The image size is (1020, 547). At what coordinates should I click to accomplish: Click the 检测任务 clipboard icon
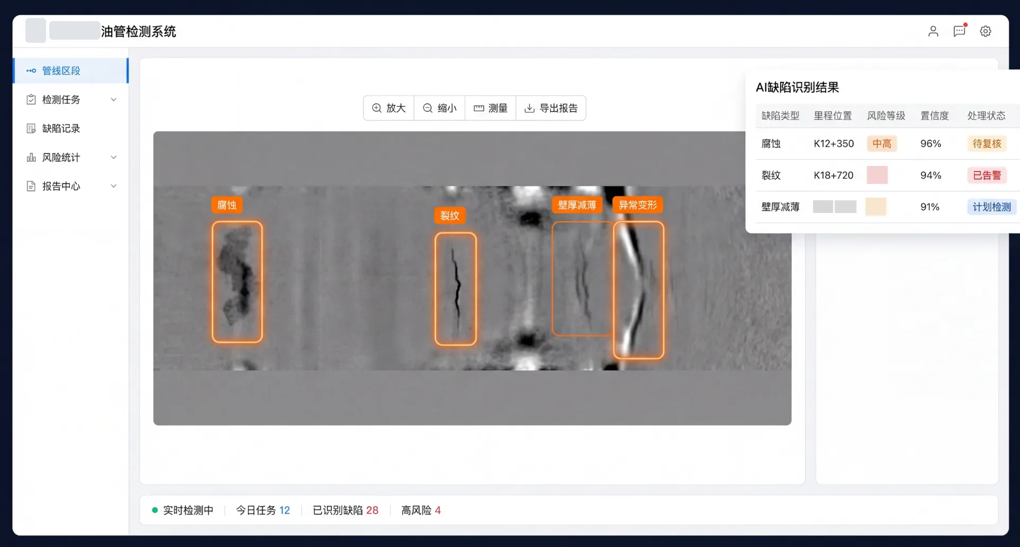[31, 99]
